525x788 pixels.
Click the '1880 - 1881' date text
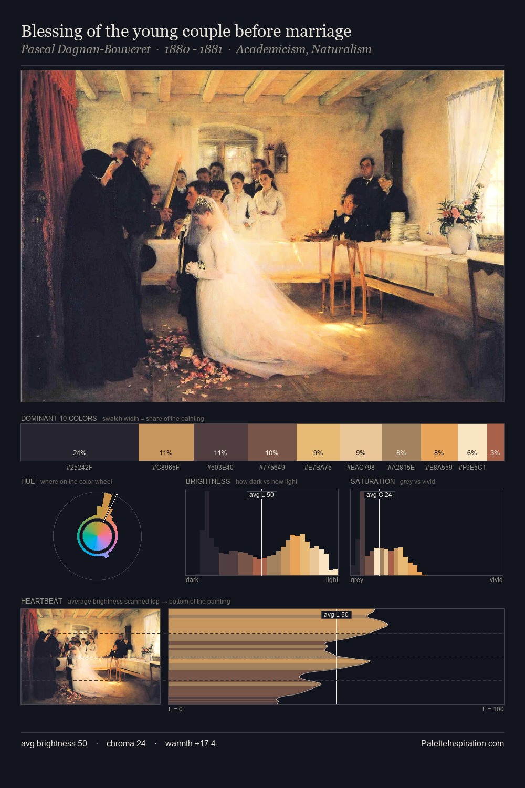pyautogui.click(x=193, y=49)
